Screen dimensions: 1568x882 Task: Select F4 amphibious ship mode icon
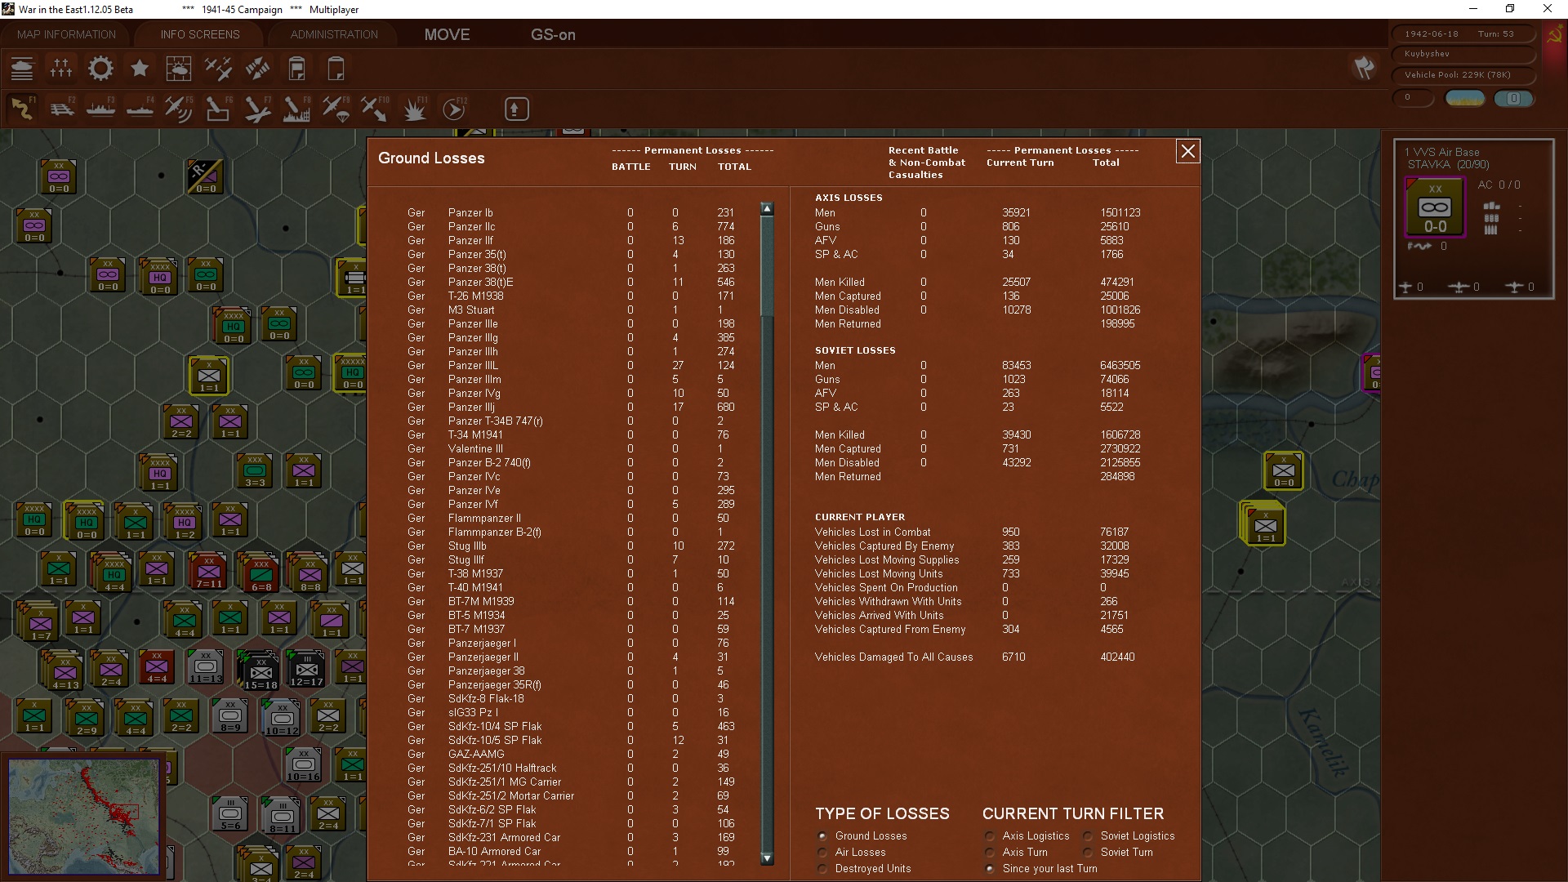(x=140, y=109)
